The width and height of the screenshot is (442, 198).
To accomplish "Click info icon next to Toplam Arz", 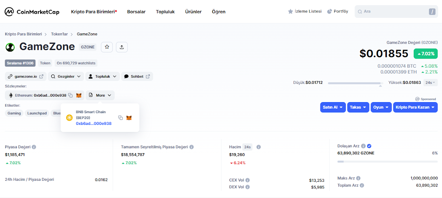I will pyautogui.click(x=362, y=185).
